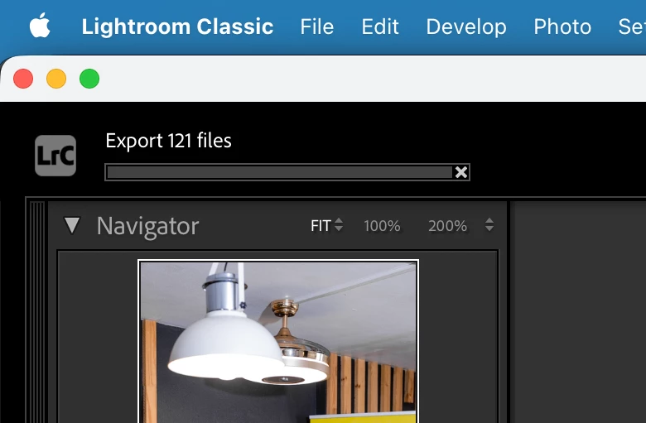
Task: Open the Photo menu
Action: (x=562, y=26)
